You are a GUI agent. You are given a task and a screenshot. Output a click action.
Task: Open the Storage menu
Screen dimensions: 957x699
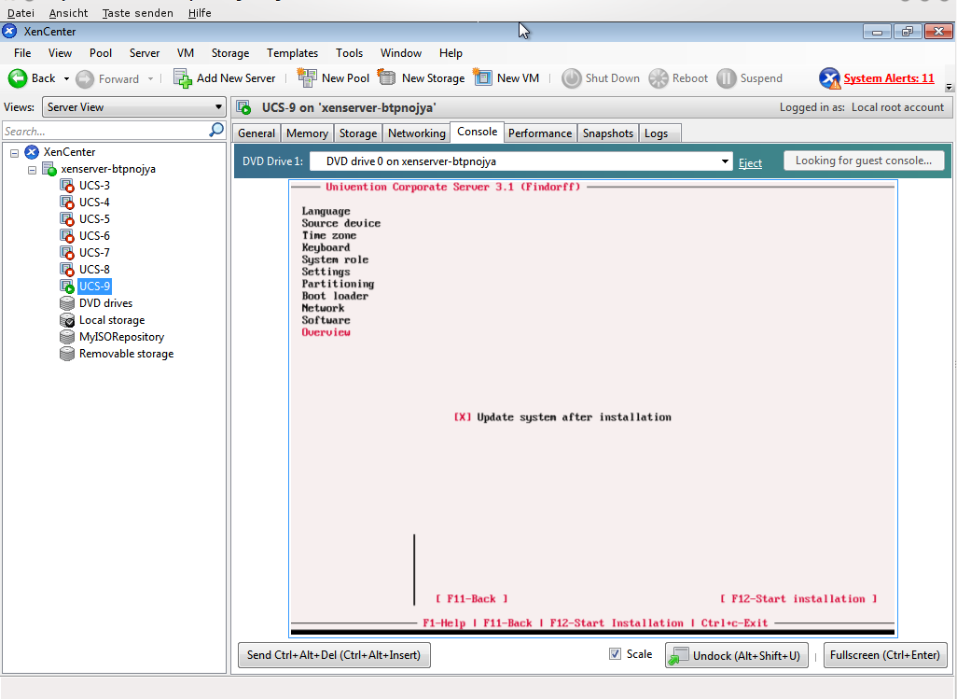pyautogui.click(x=229, y=53)
